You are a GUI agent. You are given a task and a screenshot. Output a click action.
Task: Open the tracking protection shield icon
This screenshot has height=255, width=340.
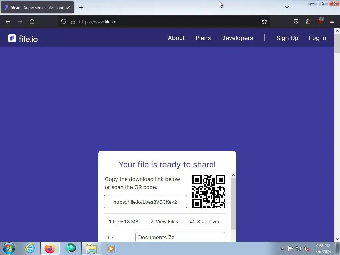[x=63, y=21]
